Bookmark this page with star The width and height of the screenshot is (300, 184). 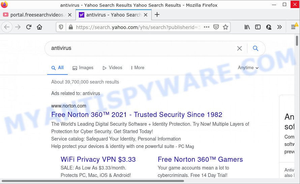click(226, 27)
